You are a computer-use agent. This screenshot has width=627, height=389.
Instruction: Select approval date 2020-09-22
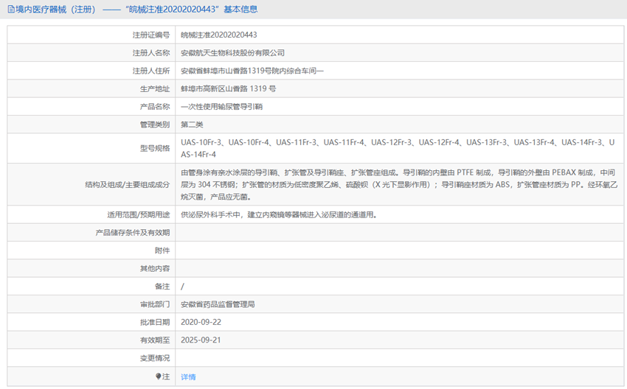(201, 322)
